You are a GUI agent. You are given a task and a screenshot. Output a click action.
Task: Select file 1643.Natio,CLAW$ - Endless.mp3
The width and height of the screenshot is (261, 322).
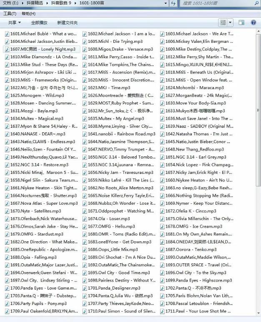point(40,142)
